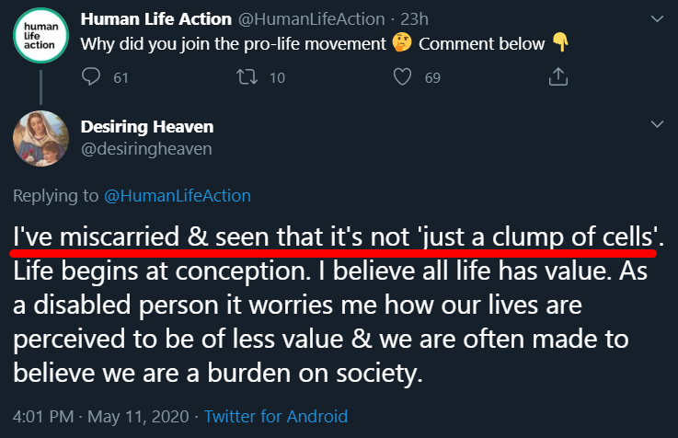Screen dimensions: 678x438
Task: Open the Twitter for Android source link
Action: pyautogui.click(x=276, y=417)
